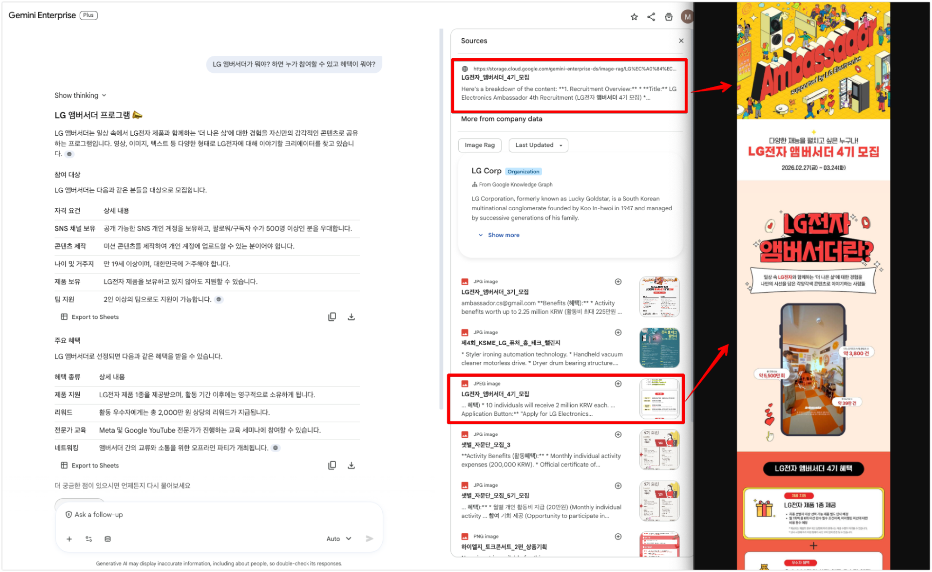932x572 pixels.
Task: Export the 혜택 종류 table to Sheets
Action: tap(90, 466)
